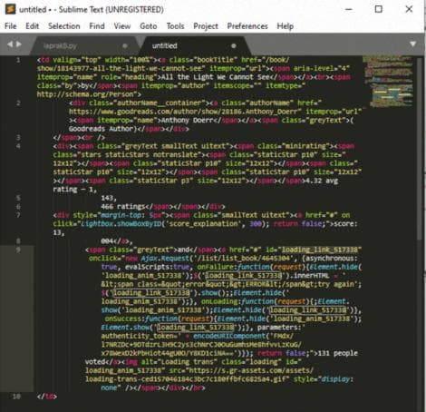Screen dimensions: 426x412
Task: Open the Edit menu
Action: 32,26
